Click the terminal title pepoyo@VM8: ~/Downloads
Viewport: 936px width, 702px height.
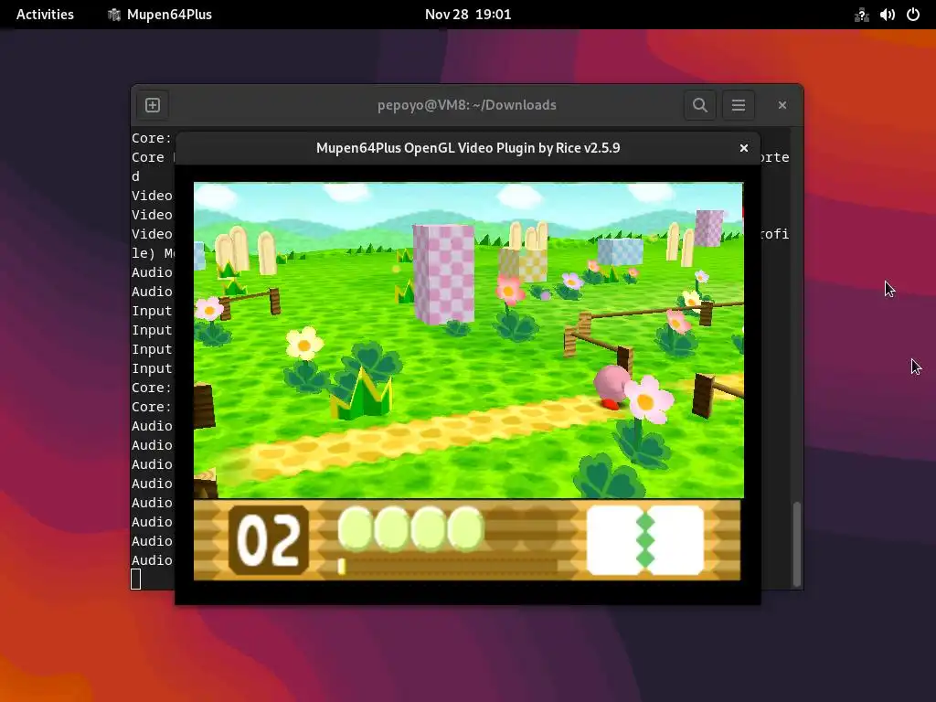click(x=467, y=105)
